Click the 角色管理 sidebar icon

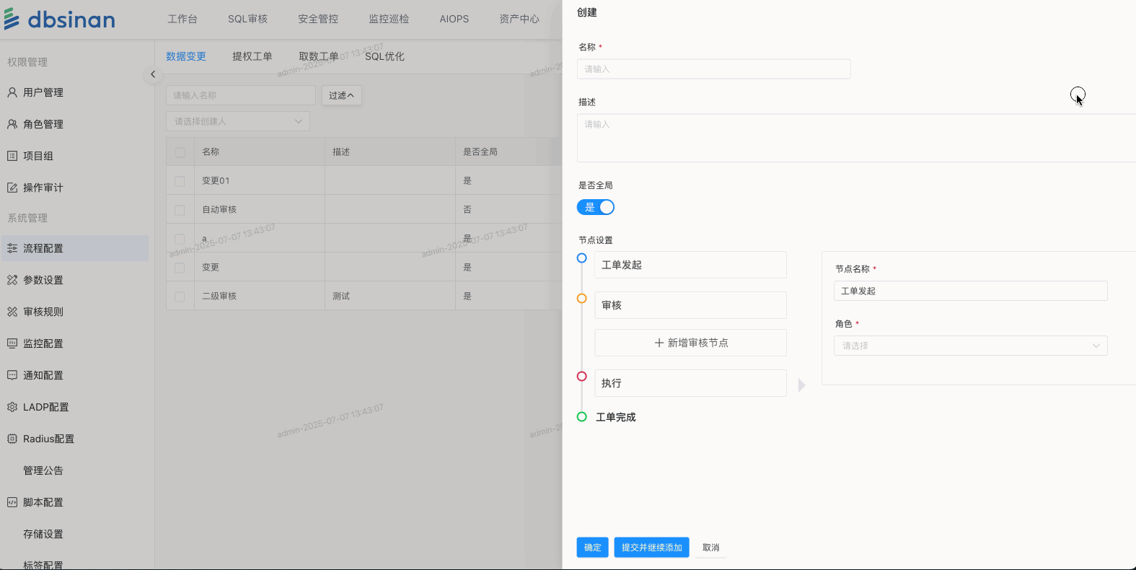pyautogui.click(x=12, y=124)
